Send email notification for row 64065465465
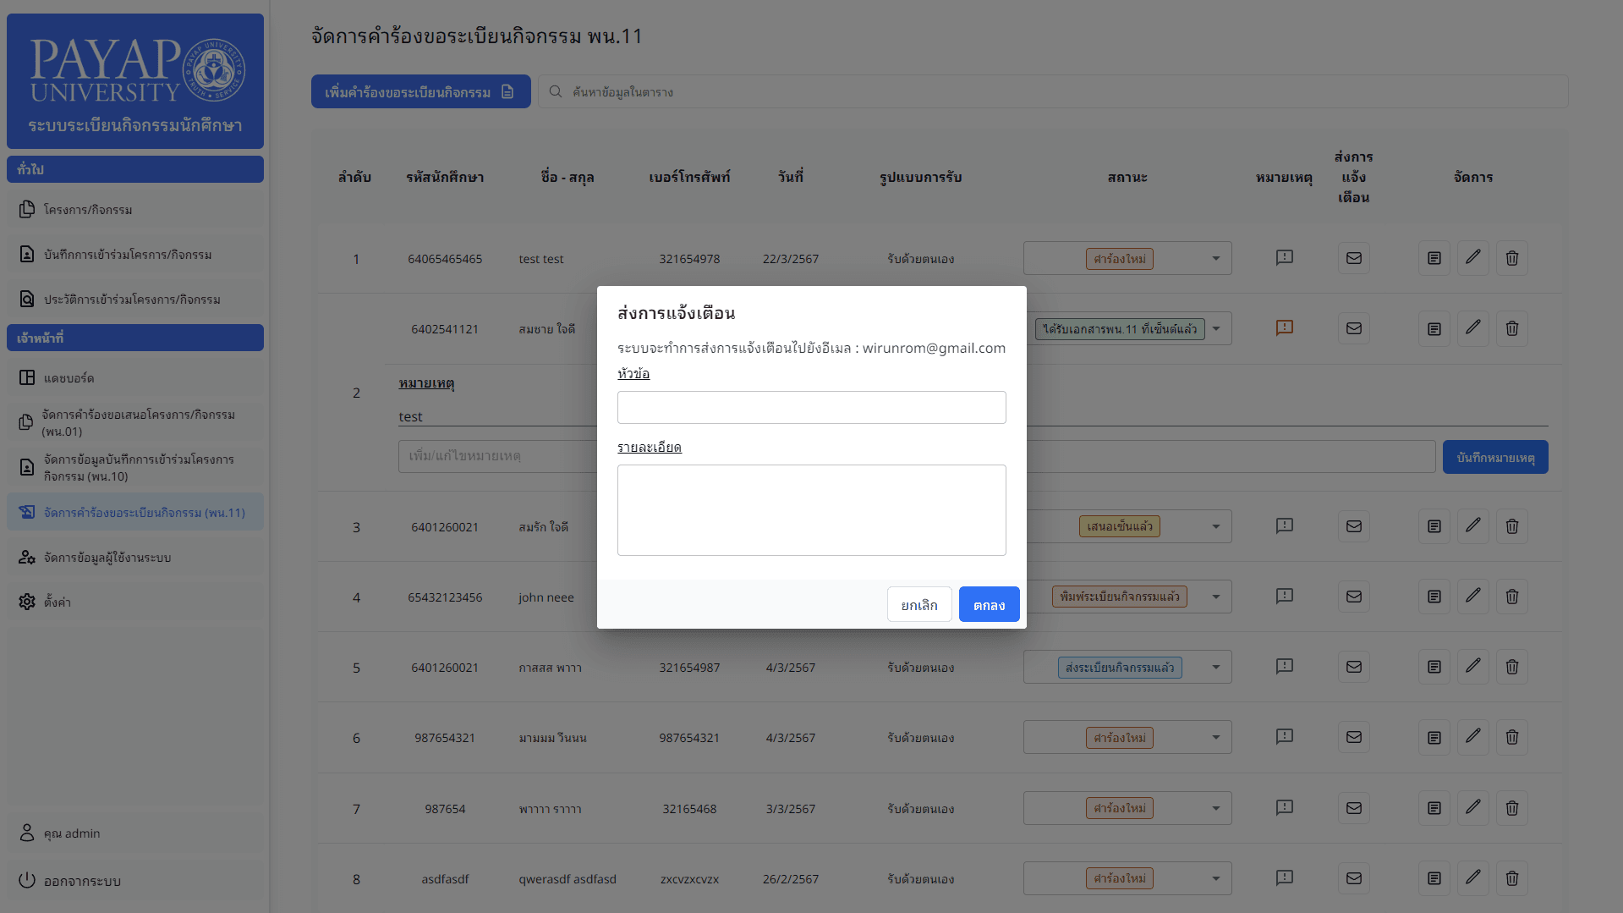The width and height of the screenshot is (1623, 913). pyautogui.click(x=1353, y=258)
